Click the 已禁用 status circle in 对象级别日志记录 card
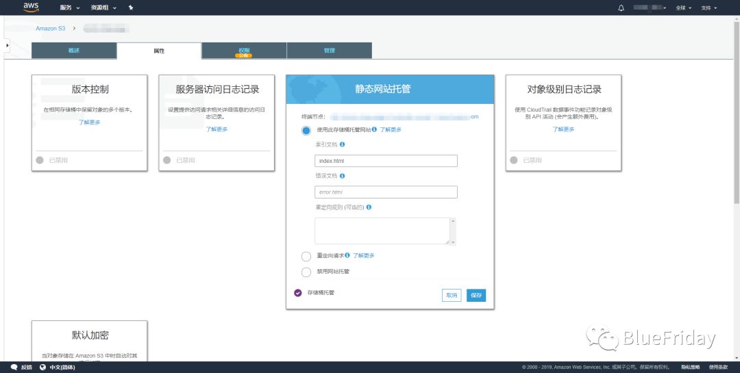 [x=513, y=160]
